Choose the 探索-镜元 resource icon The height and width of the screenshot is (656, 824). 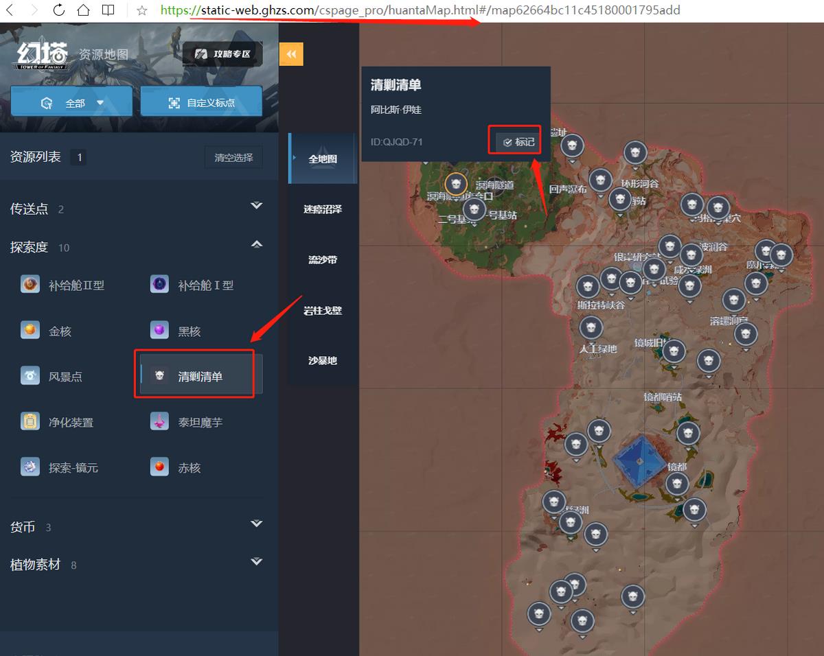[30, 467]
